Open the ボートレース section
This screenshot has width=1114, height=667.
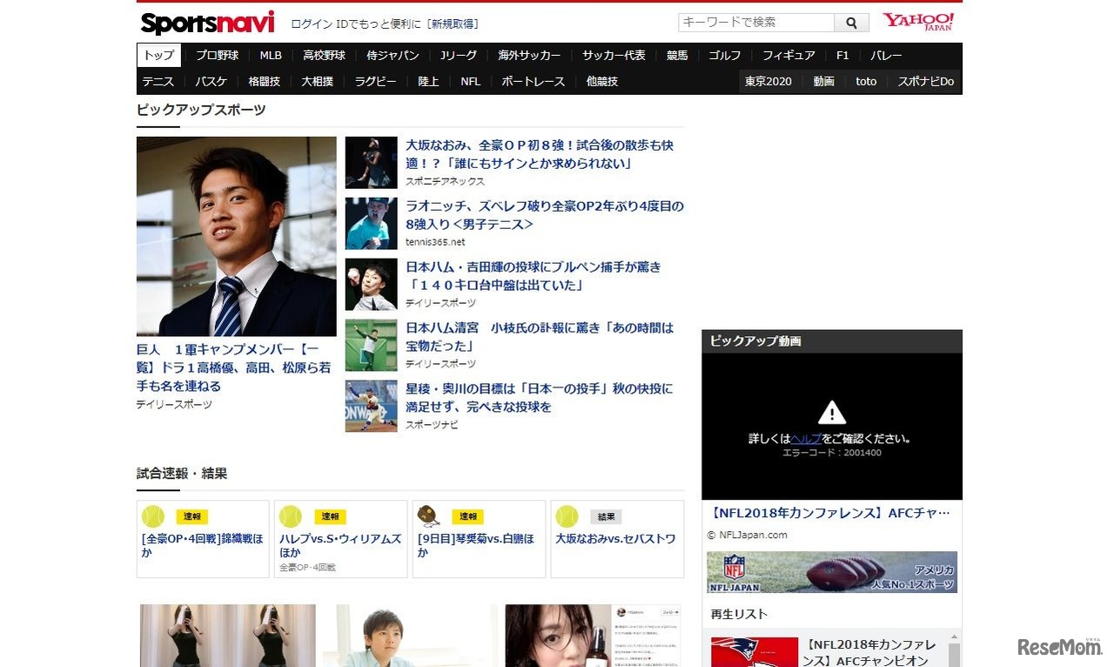pos(533,81)
